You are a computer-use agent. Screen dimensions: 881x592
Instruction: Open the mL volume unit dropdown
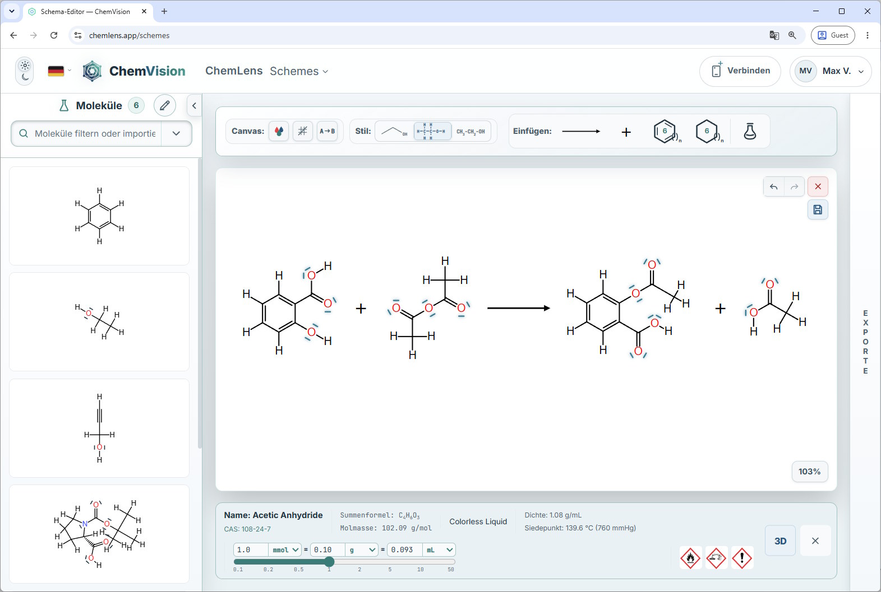pos(439,550)
